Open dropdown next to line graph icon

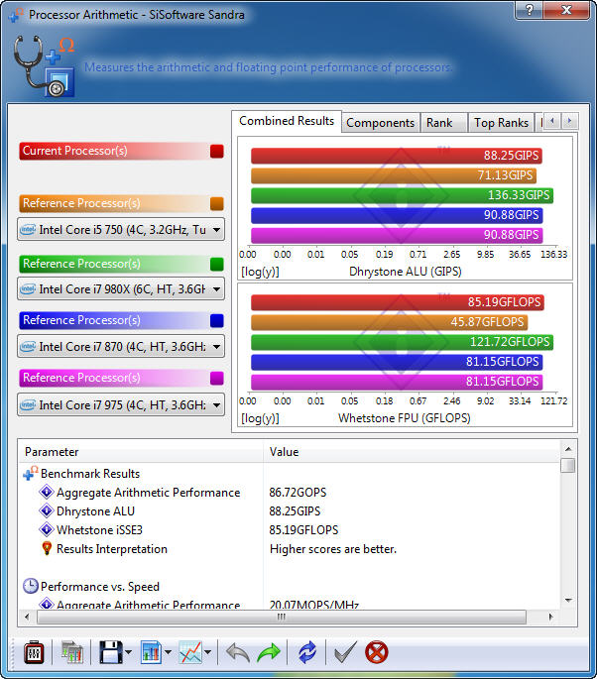click(x=207, y=652)
